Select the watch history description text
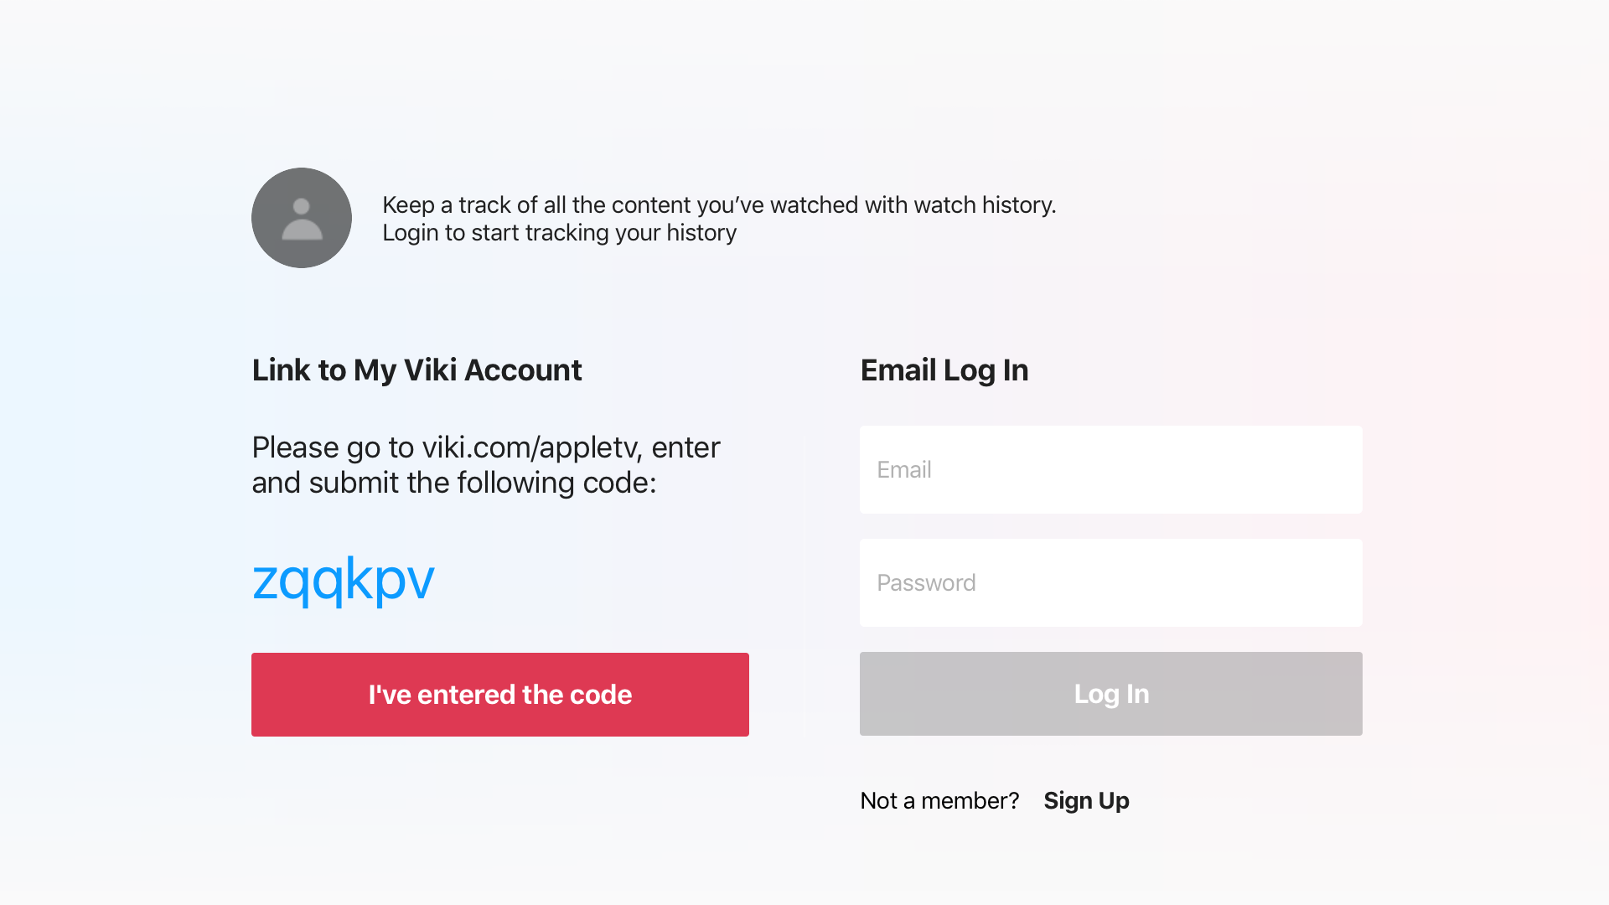The height and width of the screenshot is (905, 1609). (x=720, y=204)
